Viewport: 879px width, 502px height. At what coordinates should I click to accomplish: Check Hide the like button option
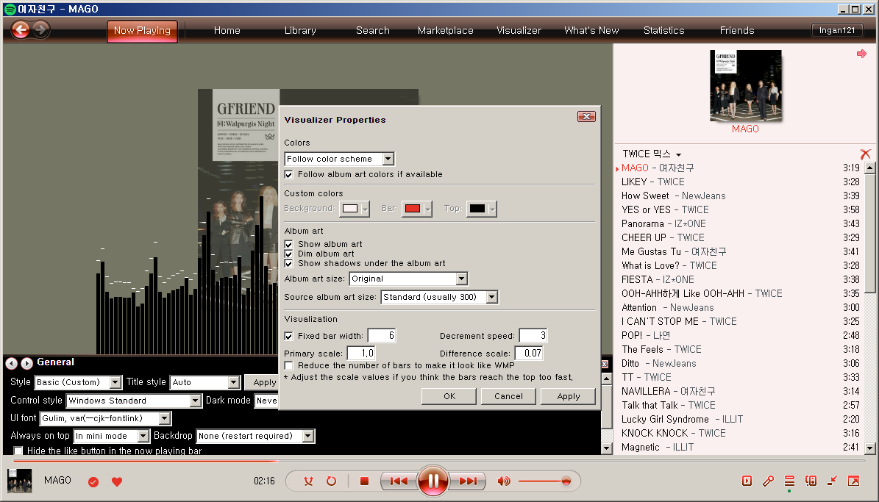coord(18,451)
